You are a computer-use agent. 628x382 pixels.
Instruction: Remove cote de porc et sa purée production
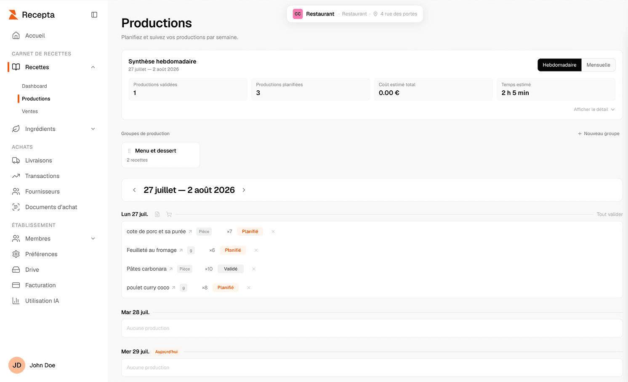tap(273, 232)
